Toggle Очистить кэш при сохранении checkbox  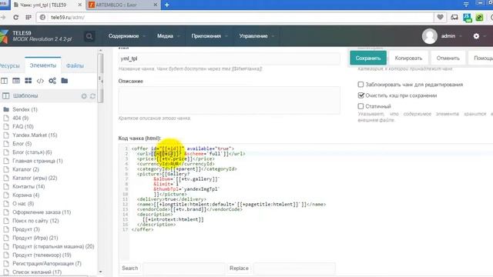[361, 95]
